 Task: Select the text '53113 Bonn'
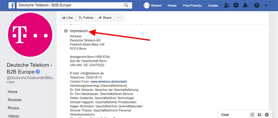78,49
